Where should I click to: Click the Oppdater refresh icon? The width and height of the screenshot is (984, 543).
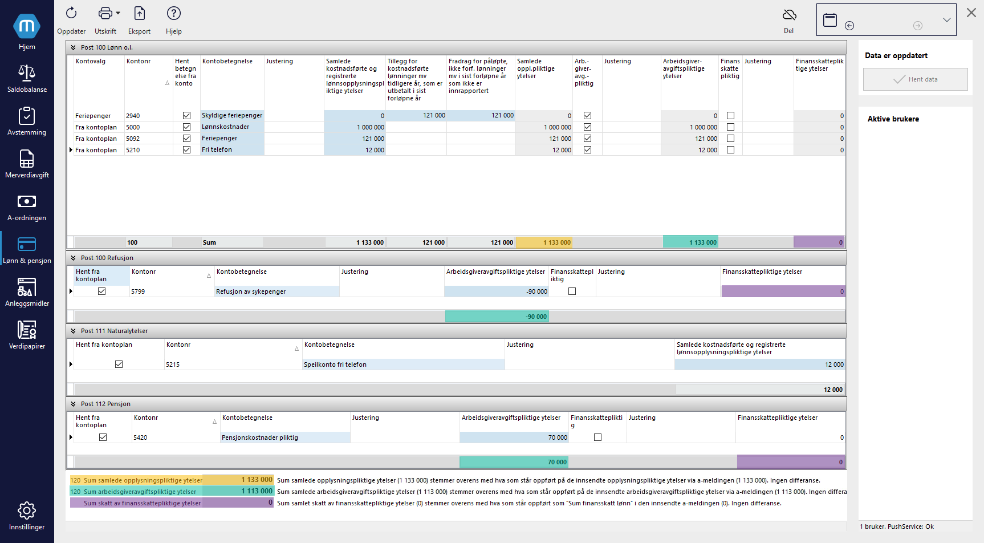point(71,13)
